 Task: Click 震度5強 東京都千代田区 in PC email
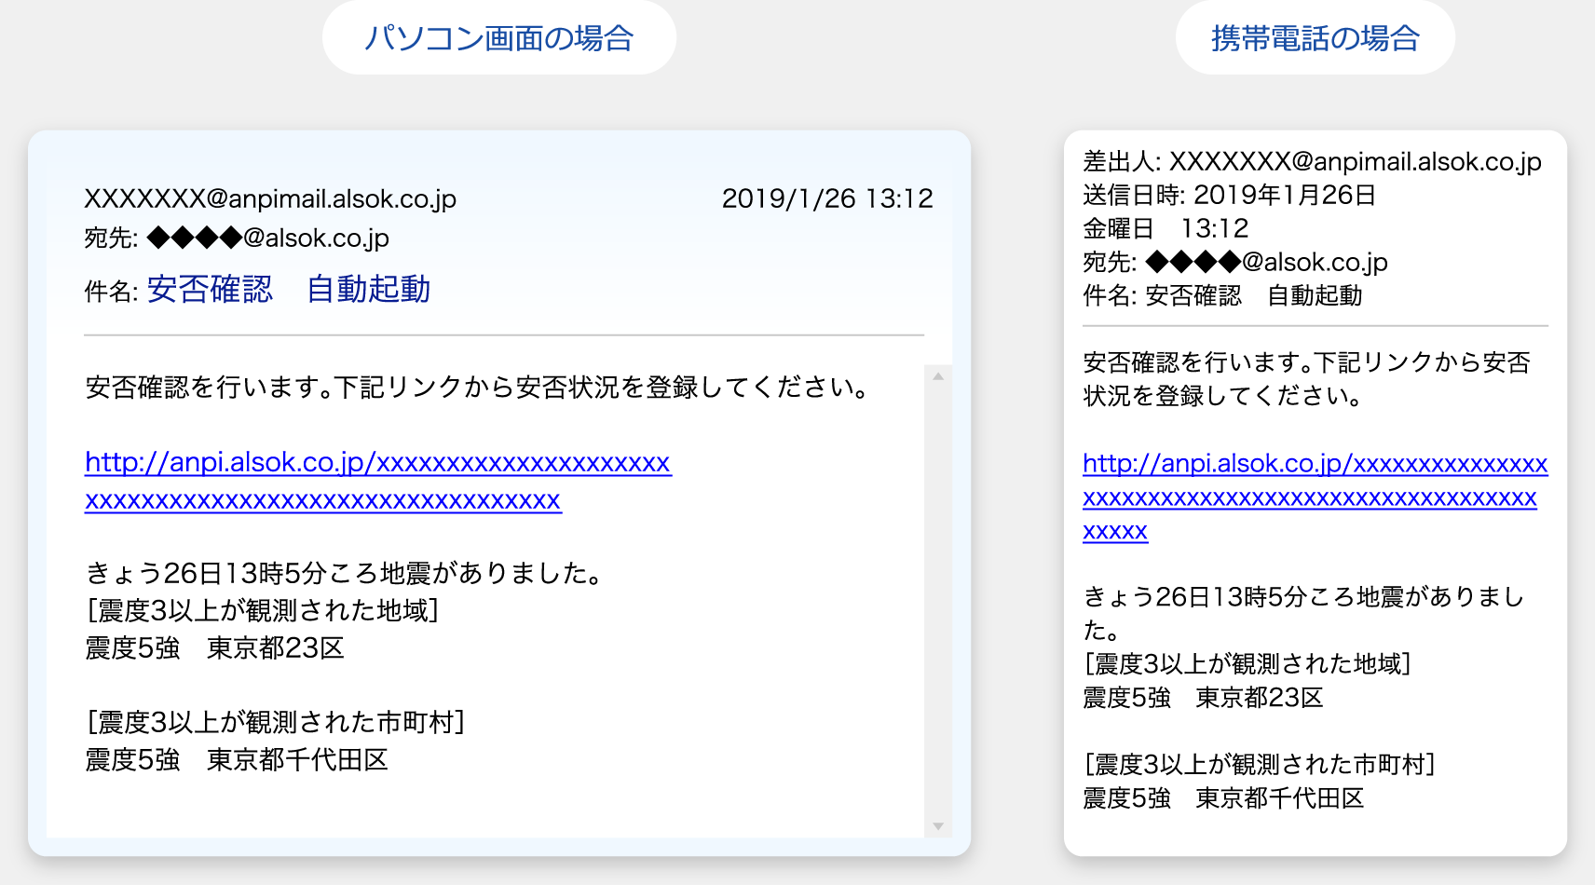237,760
